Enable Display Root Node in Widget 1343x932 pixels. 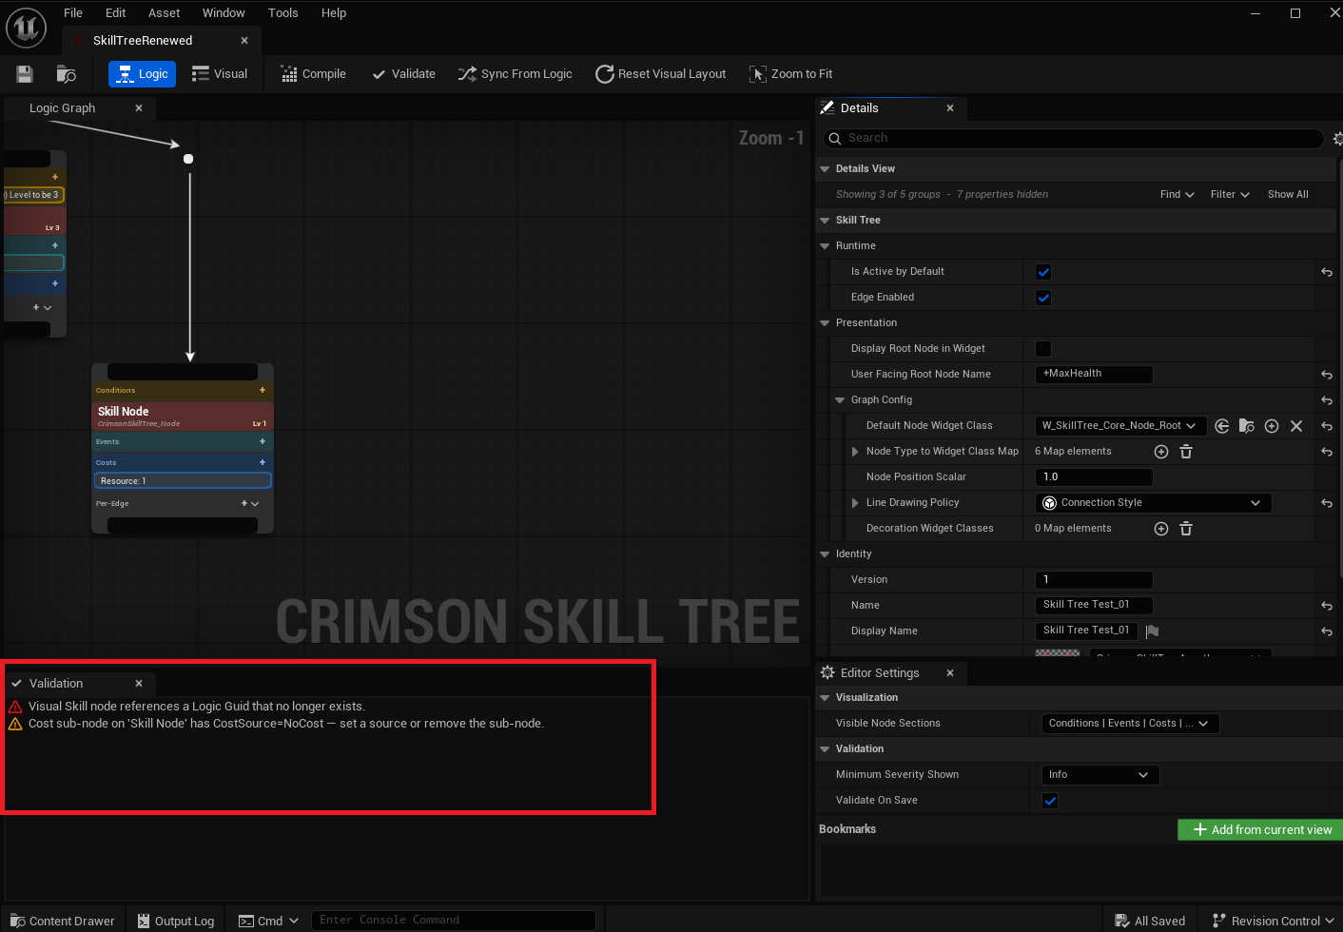[x=1043, y=349]
